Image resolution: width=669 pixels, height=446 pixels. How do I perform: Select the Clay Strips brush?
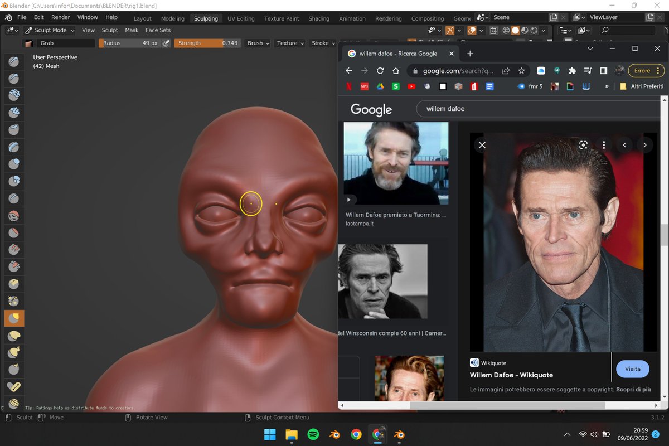click(14, 113)
